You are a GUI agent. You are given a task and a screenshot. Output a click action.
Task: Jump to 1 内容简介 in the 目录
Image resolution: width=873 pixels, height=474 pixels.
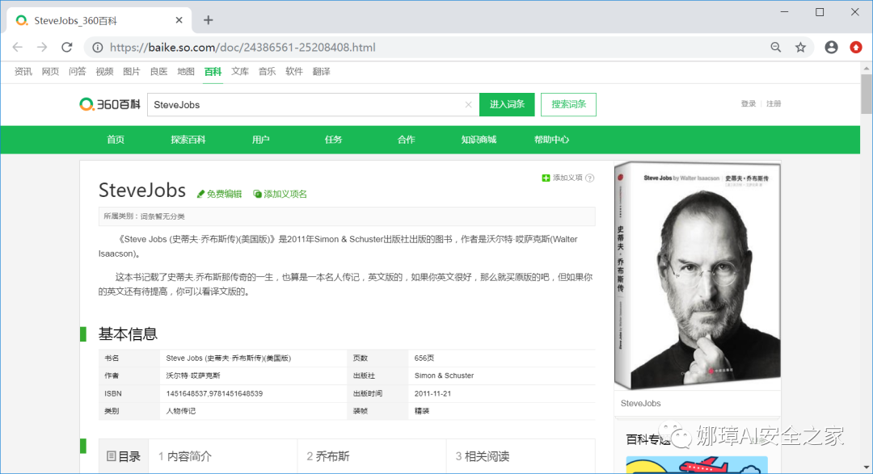(185, 456)
